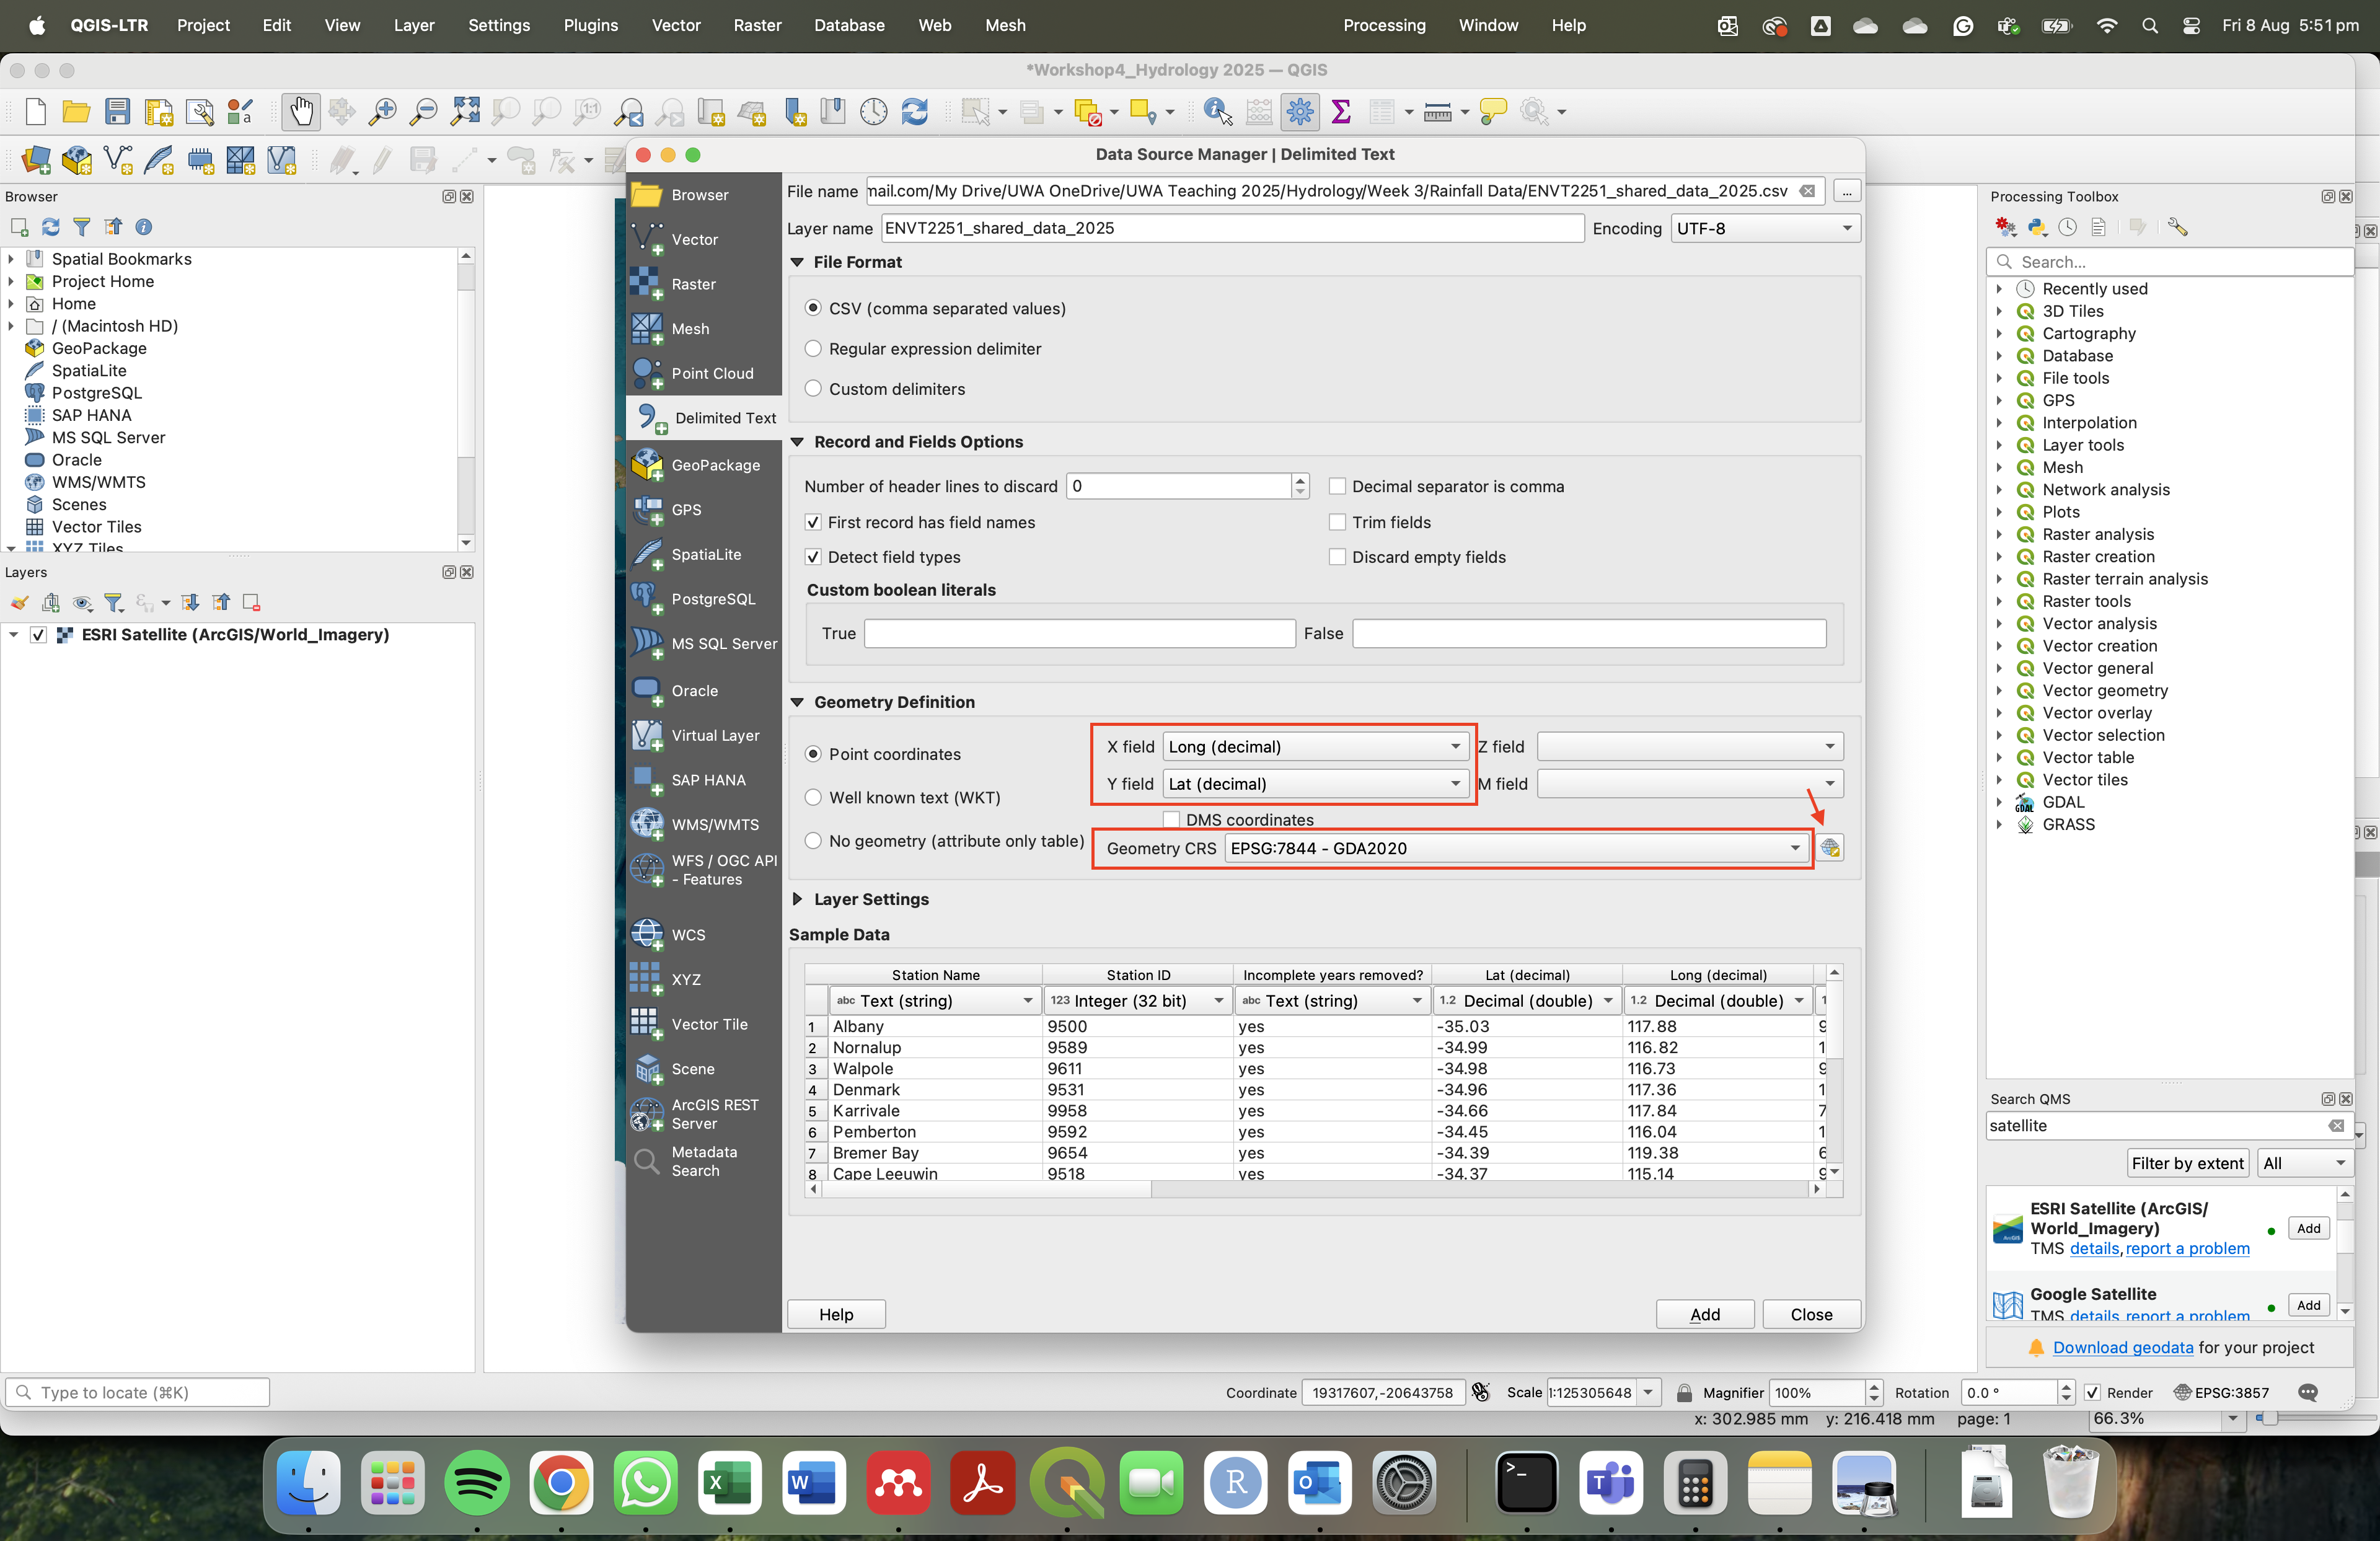Click the Browser panel refresh icon
The width and height of the screenshot is (2380, 1541).
(x=50, y=227)
